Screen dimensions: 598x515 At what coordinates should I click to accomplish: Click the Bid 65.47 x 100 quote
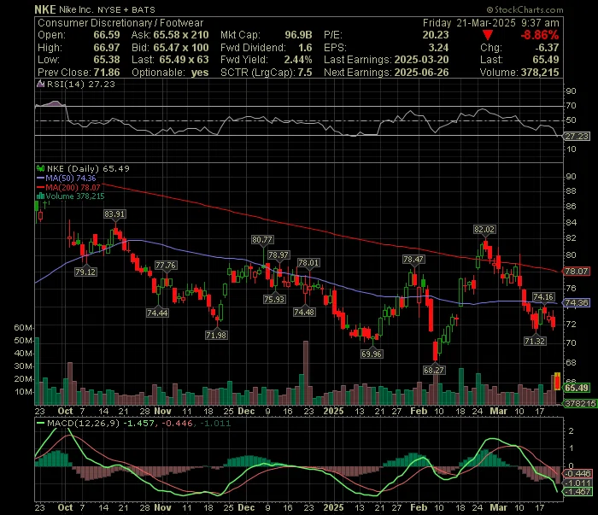tap(181, 48)
